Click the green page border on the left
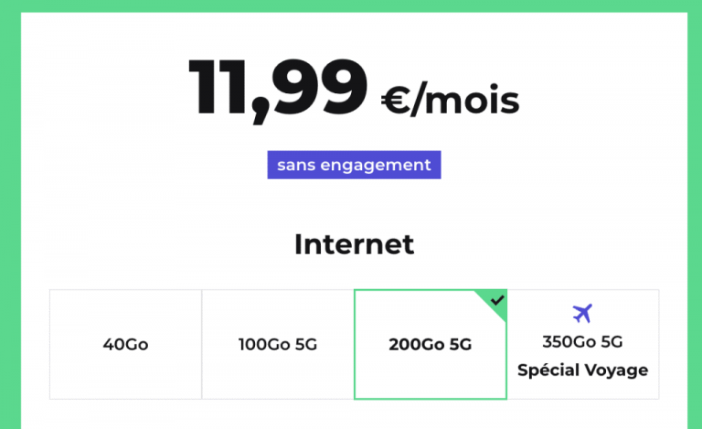This screenshot has width=702, height=429. (10, 215)
